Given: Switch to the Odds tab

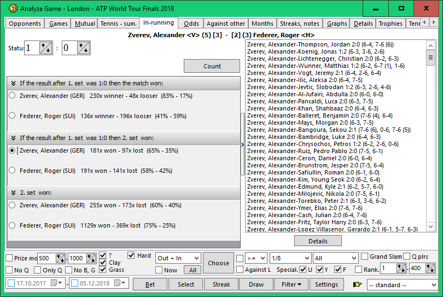Looking at the screenshot, I should [x=191, y=24].
